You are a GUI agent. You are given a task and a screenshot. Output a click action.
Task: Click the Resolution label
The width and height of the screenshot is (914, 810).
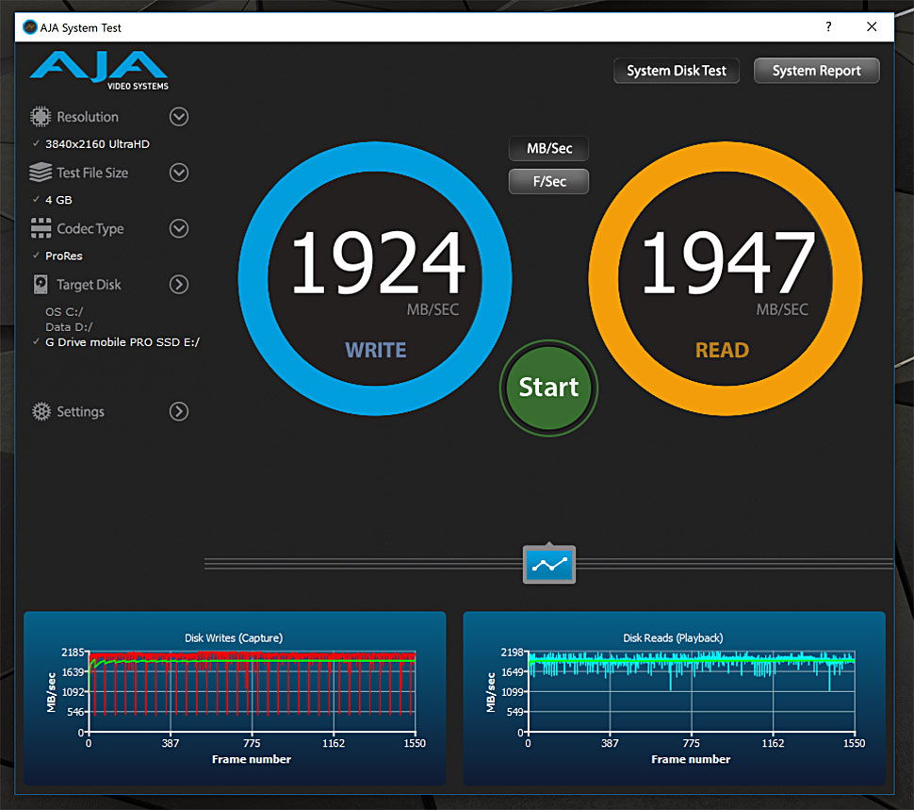coord(88,117)
